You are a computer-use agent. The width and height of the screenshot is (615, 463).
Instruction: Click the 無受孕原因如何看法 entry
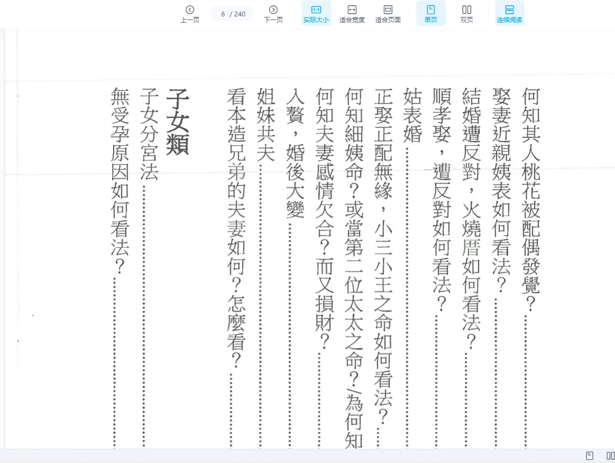(x=120, y=179)
